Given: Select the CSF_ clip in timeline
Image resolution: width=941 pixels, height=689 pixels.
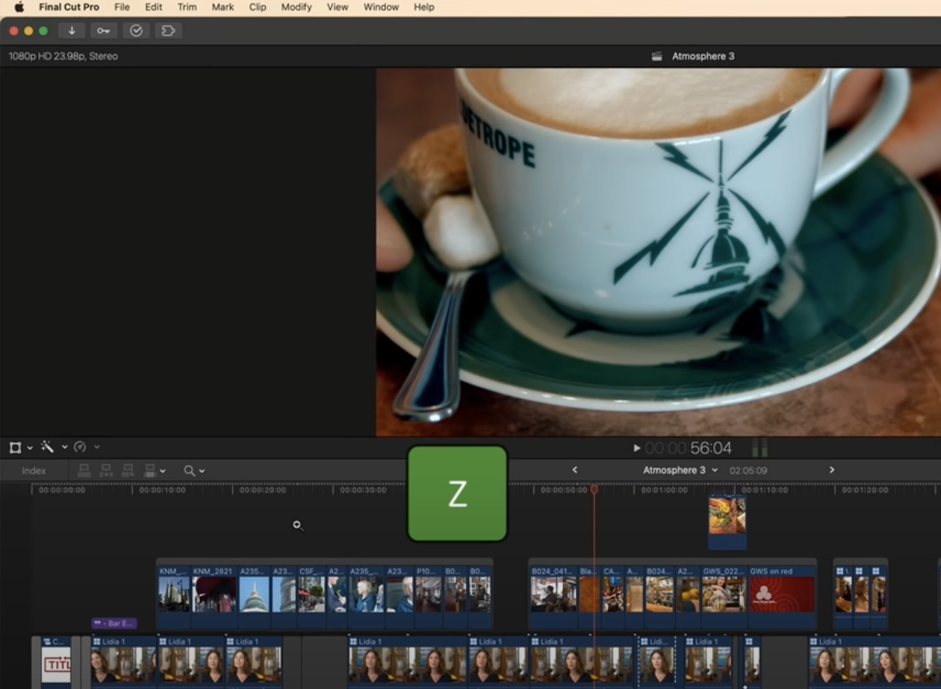Looking at the screenshot, I should coord(311,596).
